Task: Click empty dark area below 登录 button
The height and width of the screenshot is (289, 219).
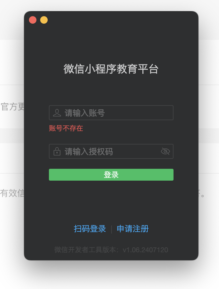Action: 111,202
